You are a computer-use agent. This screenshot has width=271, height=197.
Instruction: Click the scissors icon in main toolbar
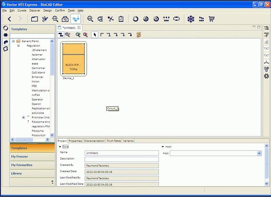110,19
